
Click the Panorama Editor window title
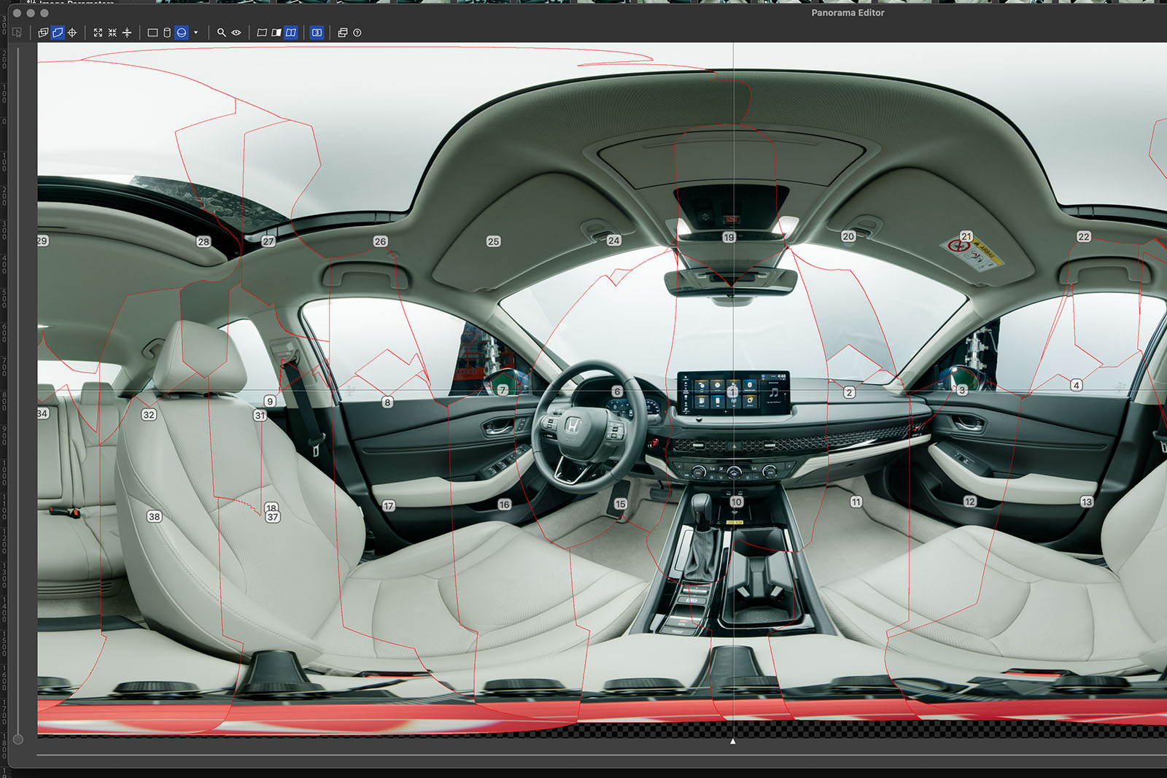(848, 12)
